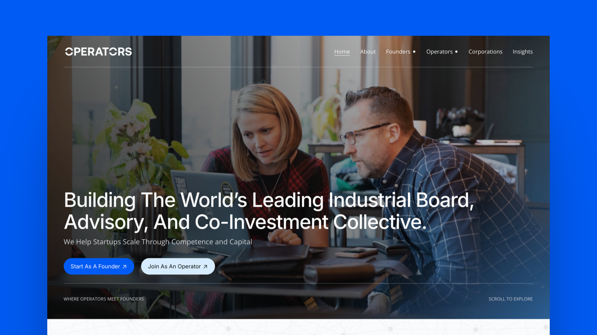Image resolution: width=597 pixels, height=335 pixels.
Task: Click the white network-pattern section below hero
Action: (298, 327)
